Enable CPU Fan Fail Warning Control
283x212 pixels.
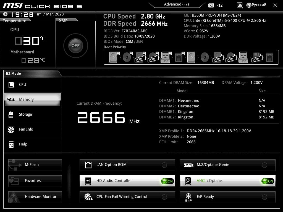(164, 197)
